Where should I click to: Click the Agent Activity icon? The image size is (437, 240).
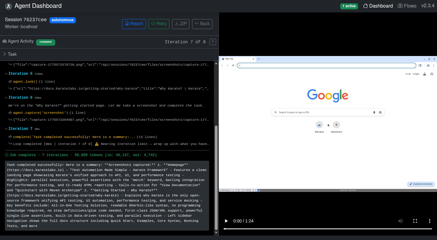point(4,41)
